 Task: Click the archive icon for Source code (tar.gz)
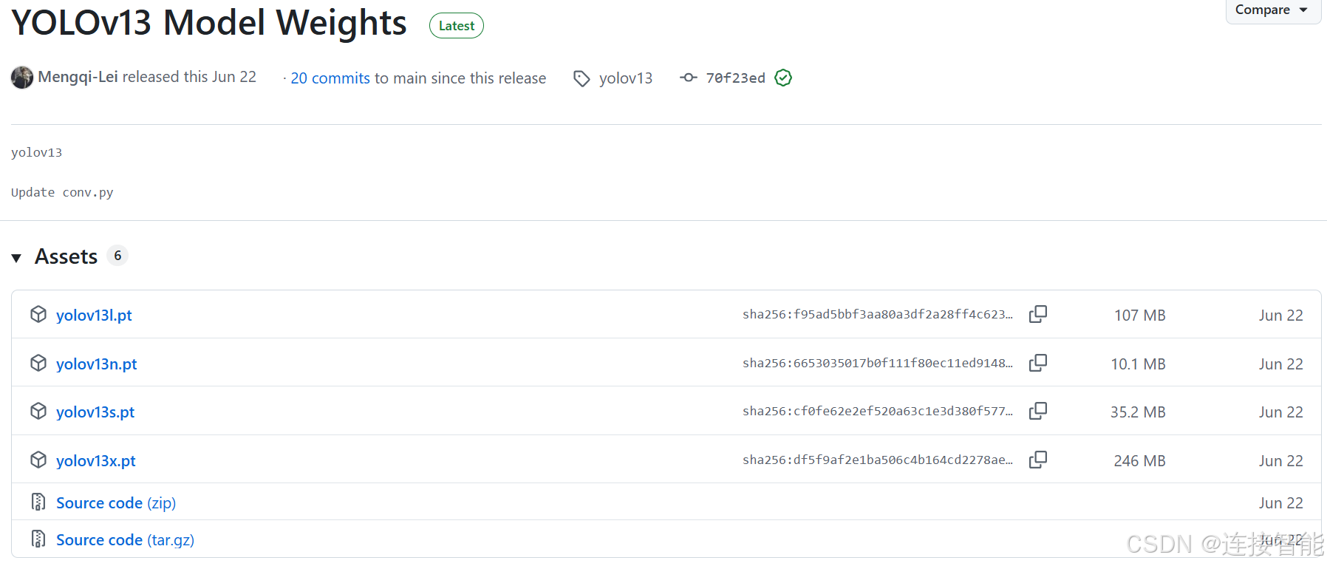click(38, 539)
